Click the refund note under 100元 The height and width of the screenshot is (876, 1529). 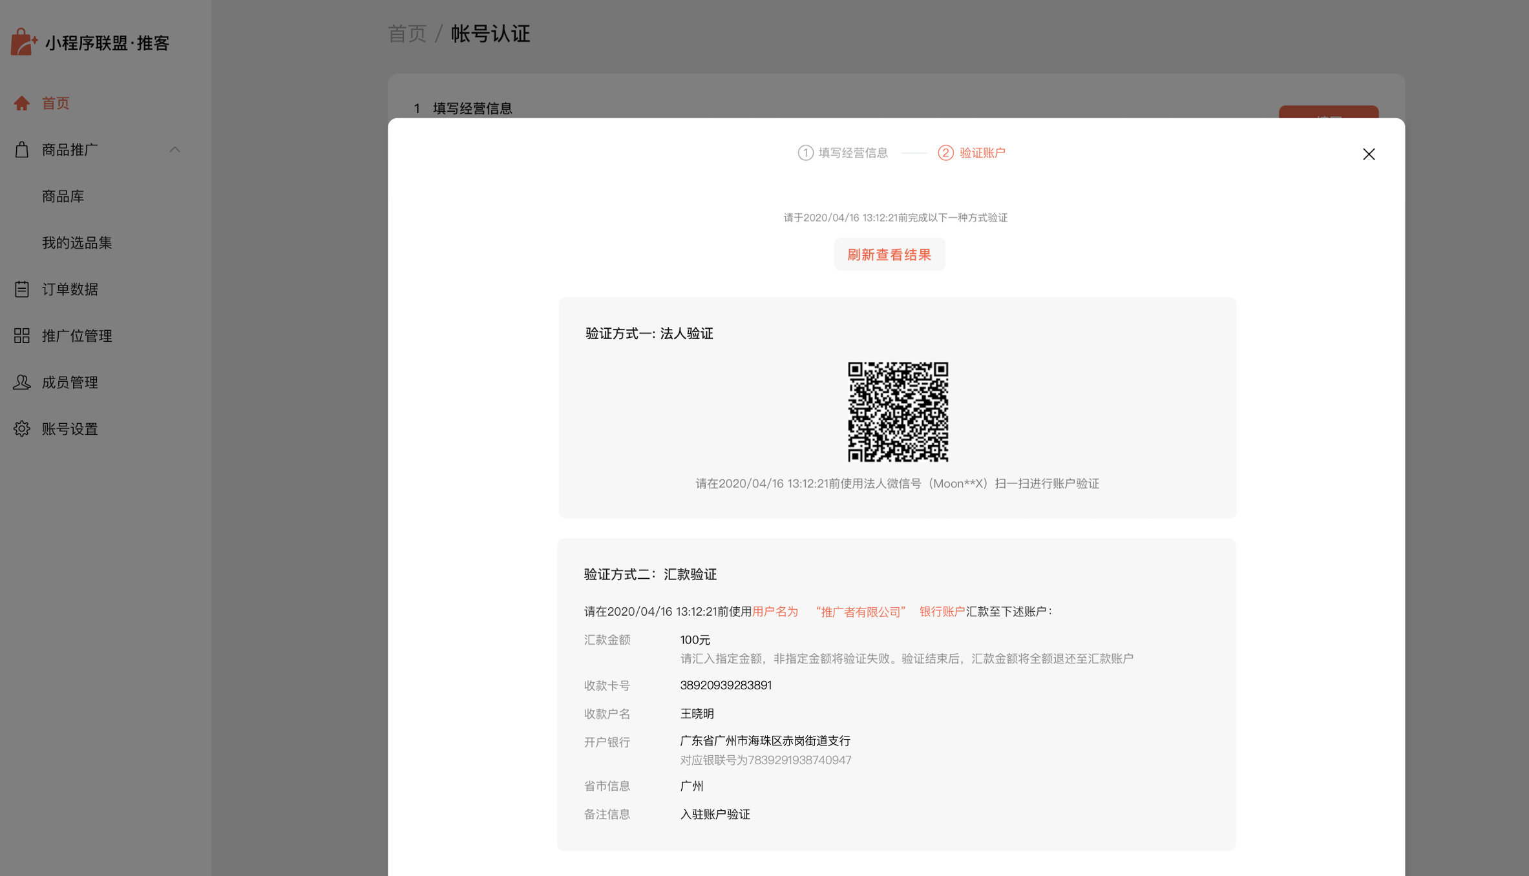pyautogui.click(x=907, y=659)
